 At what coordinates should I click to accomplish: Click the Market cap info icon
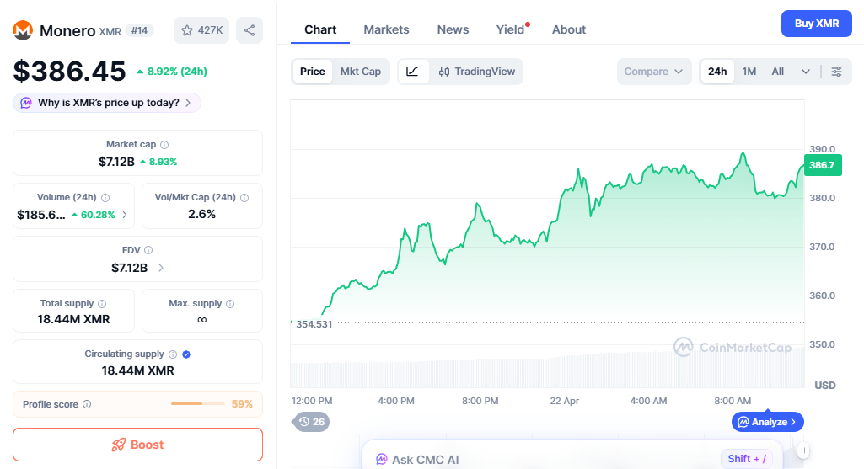click(164, 145)
